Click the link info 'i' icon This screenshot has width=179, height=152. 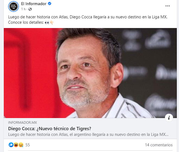(169, 118)
